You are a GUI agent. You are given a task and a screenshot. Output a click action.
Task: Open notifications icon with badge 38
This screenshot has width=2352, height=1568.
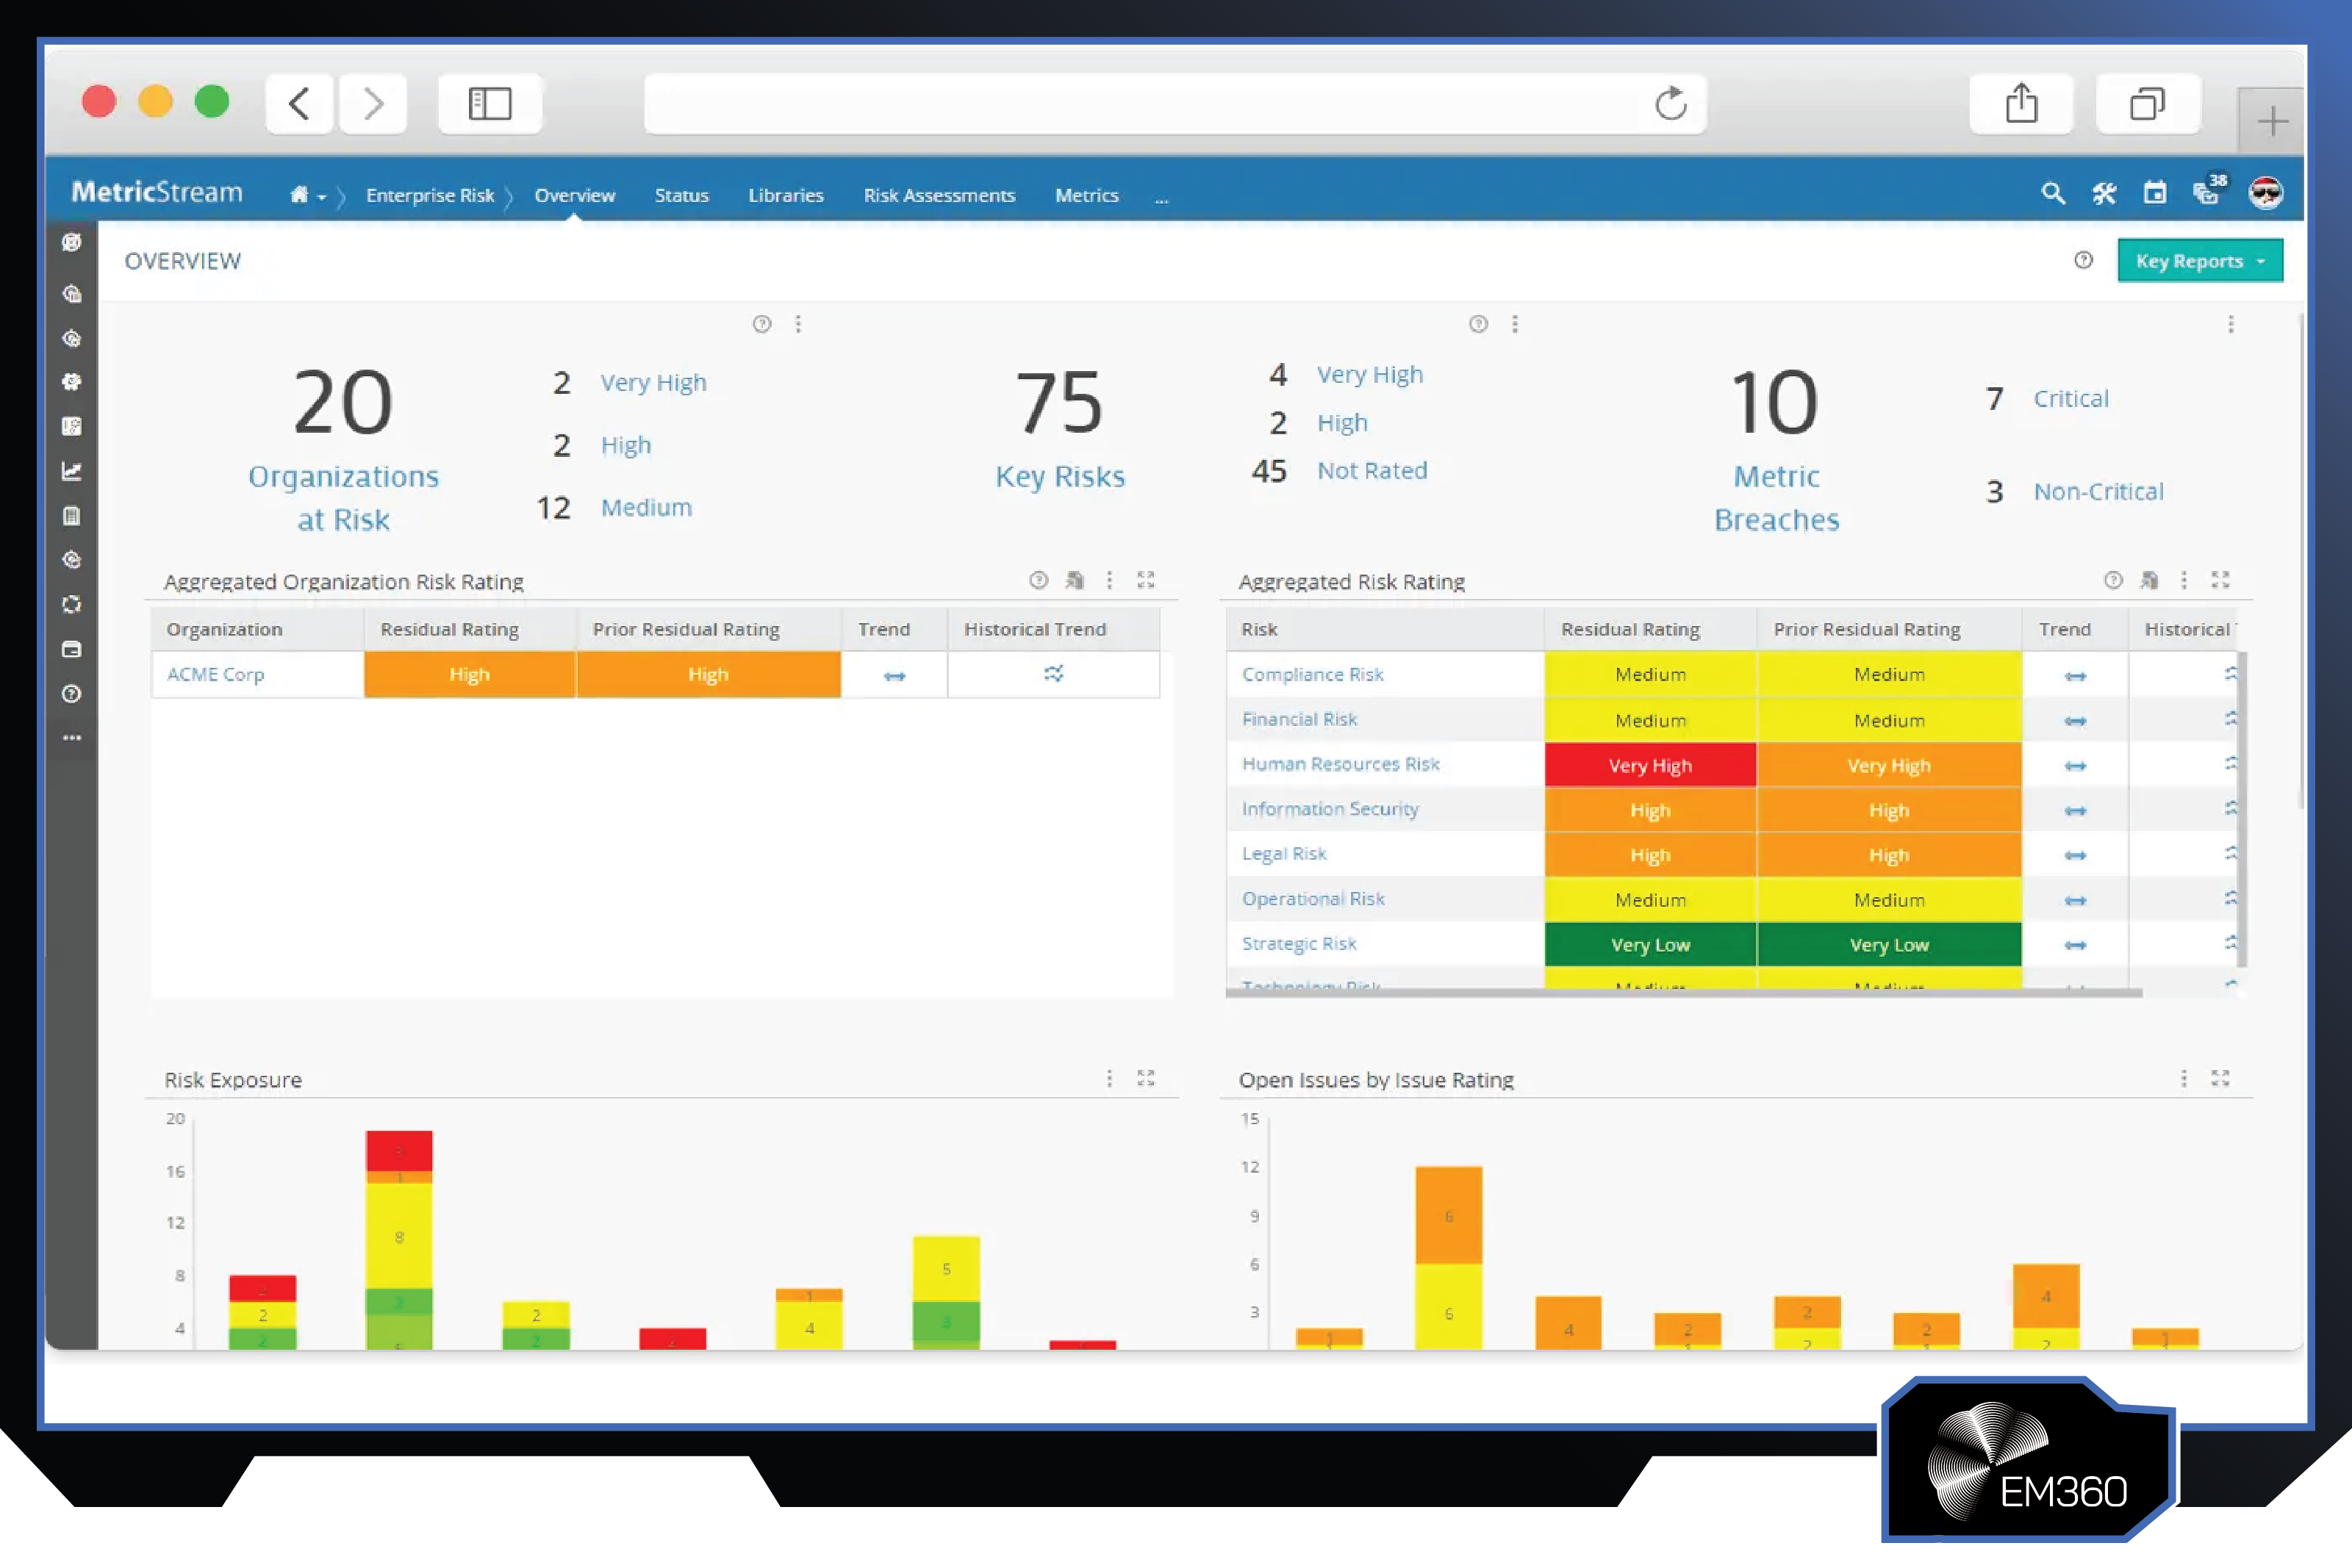2208,191
